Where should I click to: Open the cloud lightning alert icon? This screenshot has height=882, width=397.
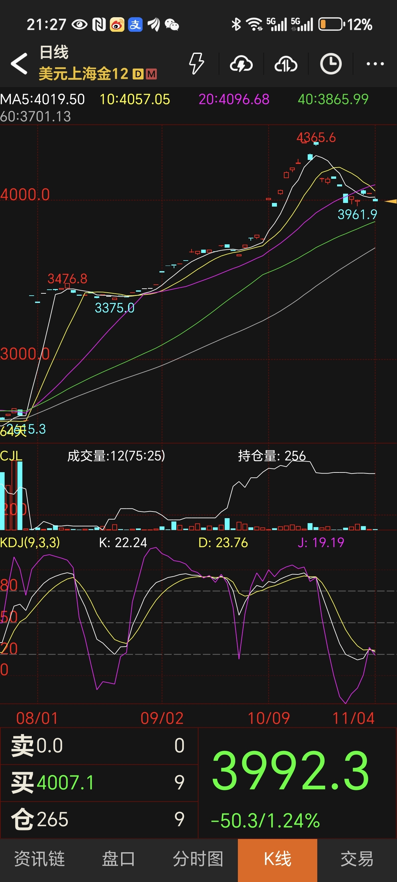click(241, 64)
